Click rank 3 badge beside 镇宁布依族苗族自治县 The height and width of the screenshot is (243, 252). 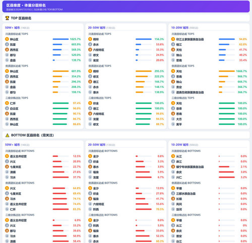pos(173,167)
